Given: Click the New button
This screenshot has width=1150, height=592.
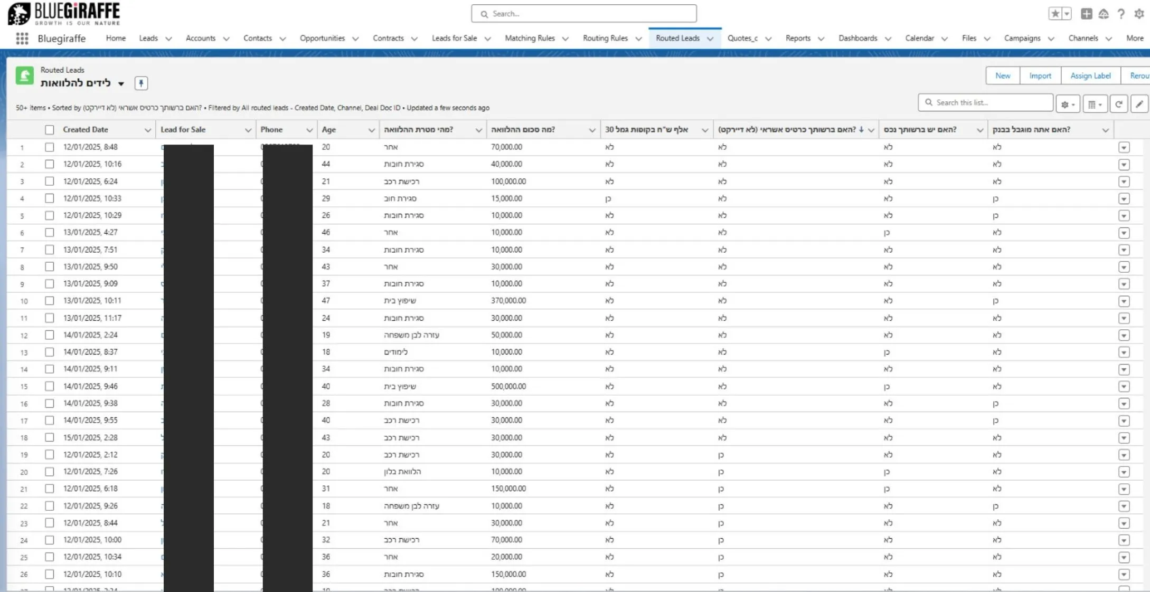Looking at the screenshot, I should tap(1002, 75).
